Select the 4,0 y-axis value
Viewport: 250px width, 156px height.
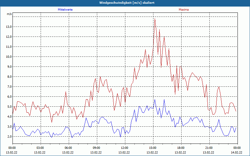pos(9,117)
